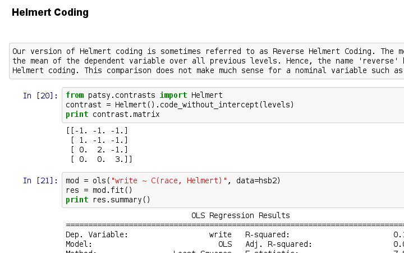Click the Adj. R-squared label
The image size is (404, 253).
278,244
